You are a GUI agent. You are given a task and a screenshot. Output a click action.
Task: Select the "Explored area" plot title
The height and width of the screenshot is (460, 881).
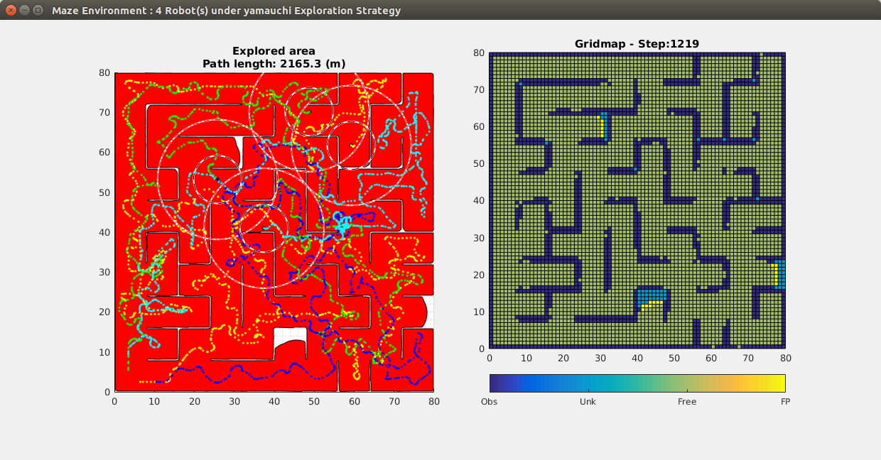274,51
